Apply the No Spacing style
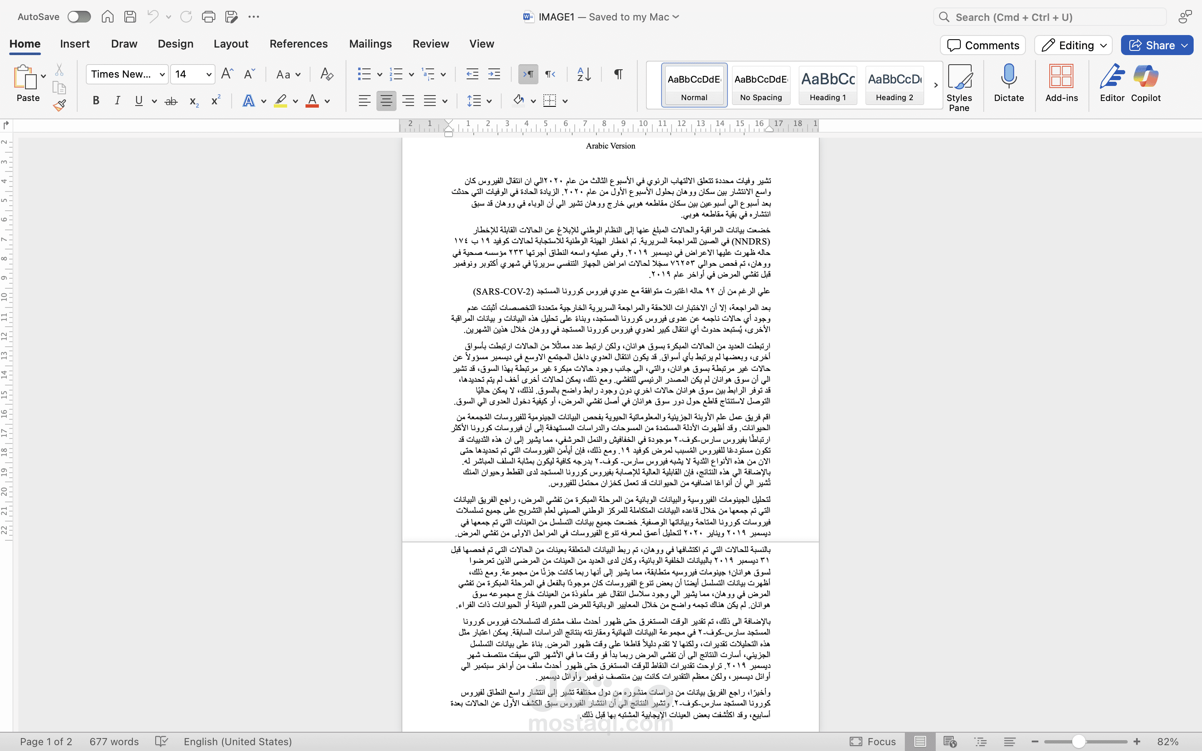Image resolution: width=1202 pixels, height=751 pixels. point(761,85)
